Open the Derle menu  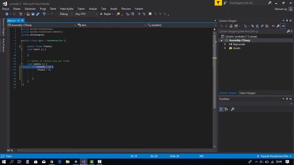(53, 9)
